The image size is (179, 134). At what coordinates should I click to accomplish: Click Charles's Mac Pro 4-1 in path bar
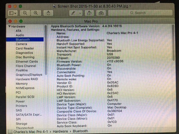[30, 132]
